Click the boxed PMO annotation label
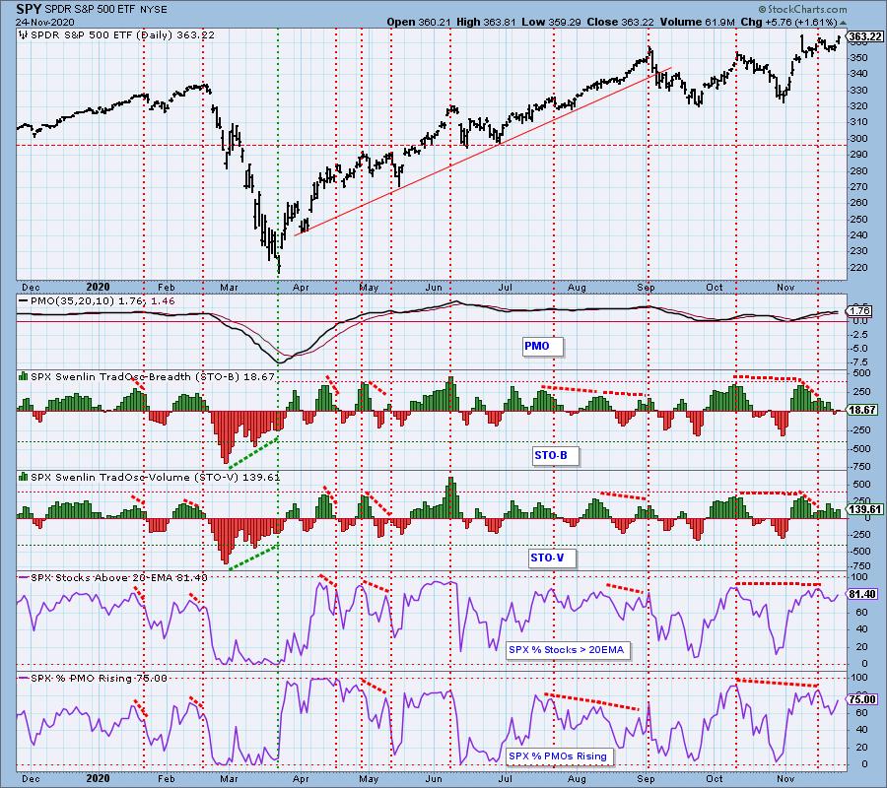The height and width of the screenshot is (788, 887). pos(542,346)
